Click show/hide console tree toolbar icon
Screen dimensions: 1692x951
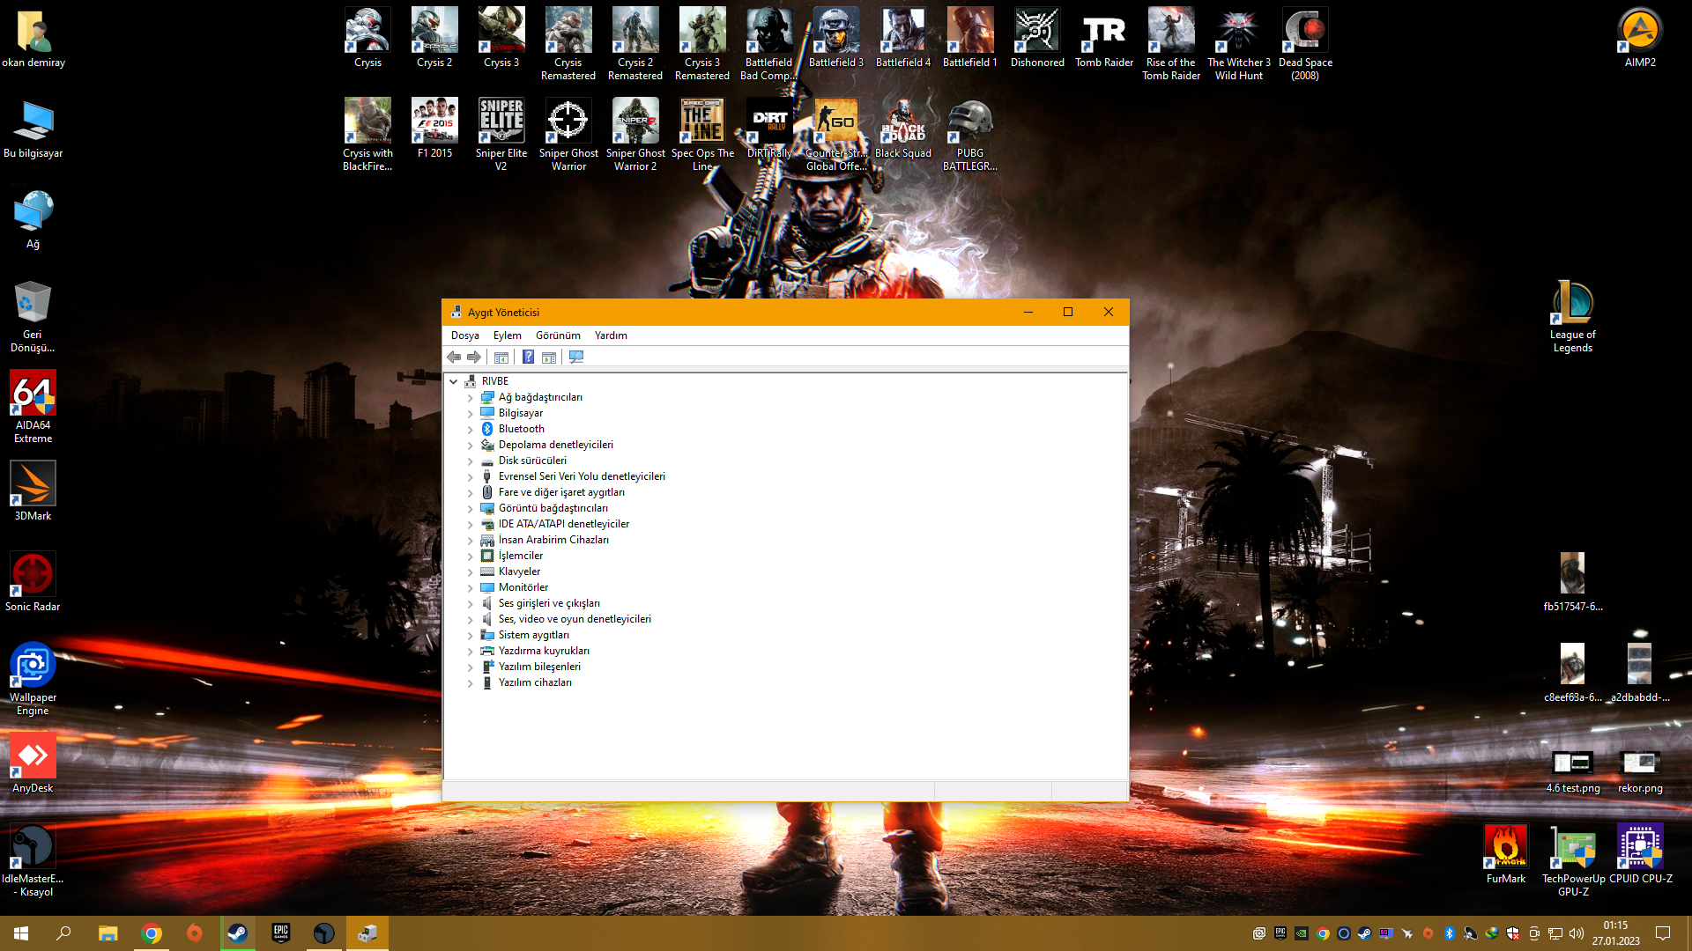(x=501, y=357)
